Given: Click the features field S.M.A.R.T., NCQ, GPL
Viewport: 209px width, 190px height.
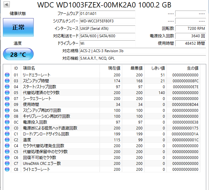Looking at the screenshot, I should click(x=143, y=58).
